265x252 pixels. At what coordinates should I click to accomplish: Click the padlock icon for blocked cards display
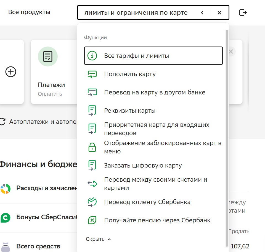[92, 147]
